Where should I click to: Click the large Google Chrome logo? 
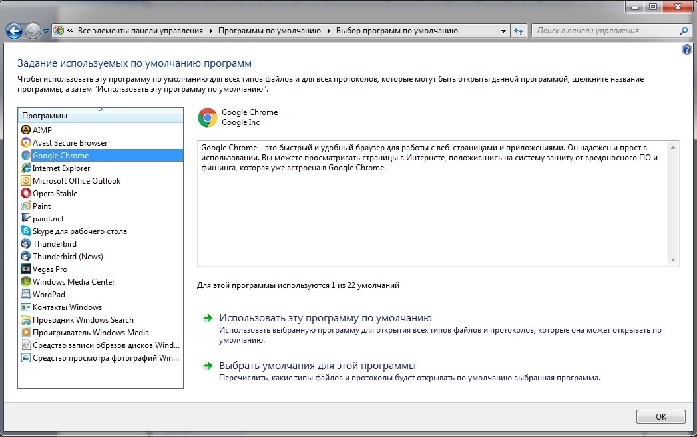coord(208,118)
